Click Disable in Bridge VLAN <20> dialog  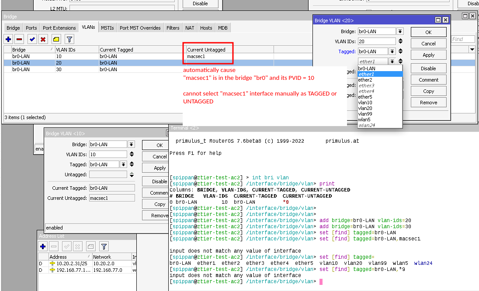coord(428,68)
